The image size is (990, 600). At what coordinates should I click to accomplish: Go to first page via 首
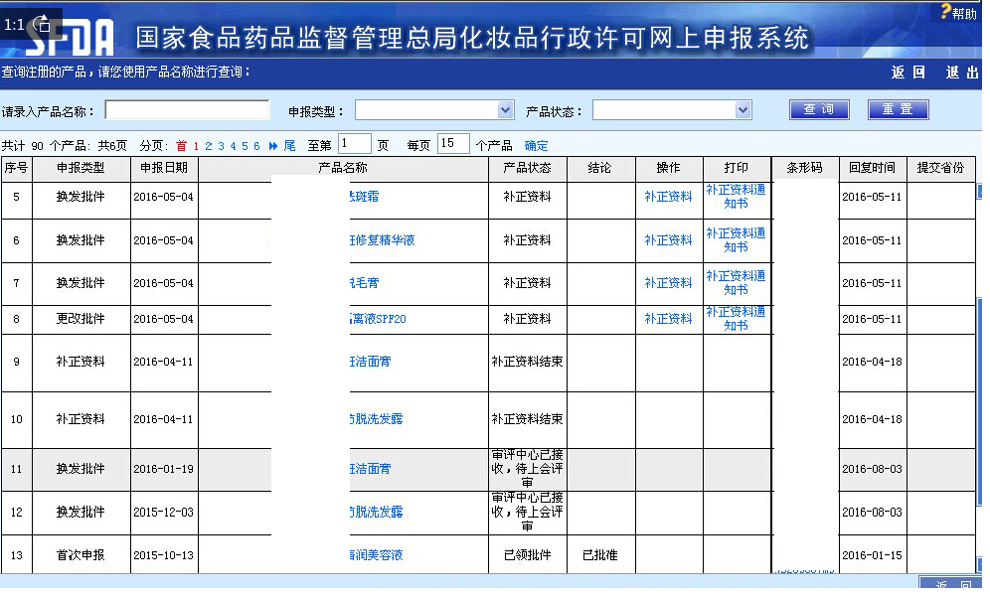pos(181,146)
